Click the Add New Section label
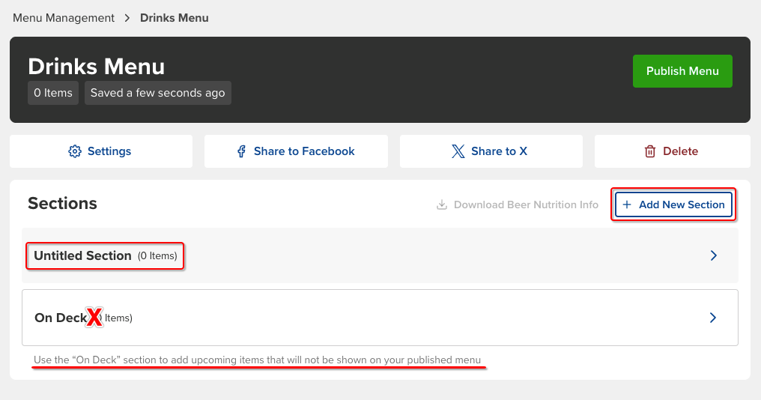761x400 pixels. (x=682, y=204)
